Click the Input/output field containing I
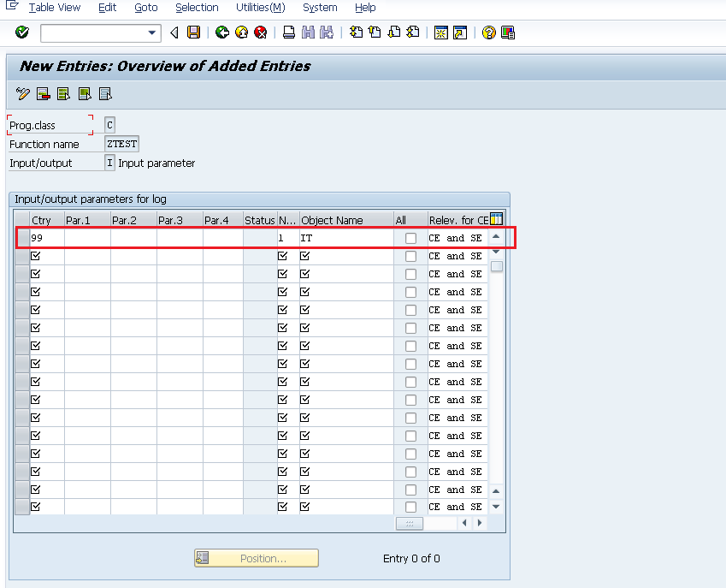The width and height of the screenshot is (726, 588). tap(109, 163)
